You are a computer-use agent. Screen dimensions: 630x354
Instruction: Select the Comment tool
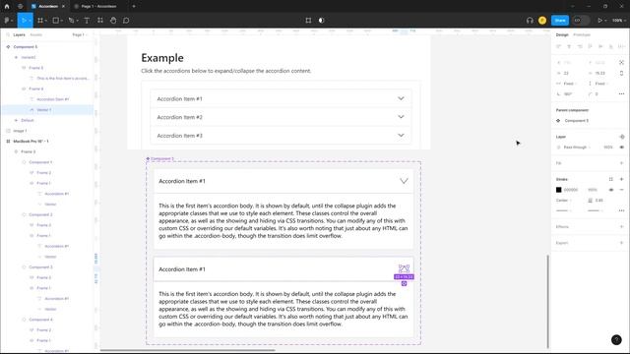[x=126, y=20]
